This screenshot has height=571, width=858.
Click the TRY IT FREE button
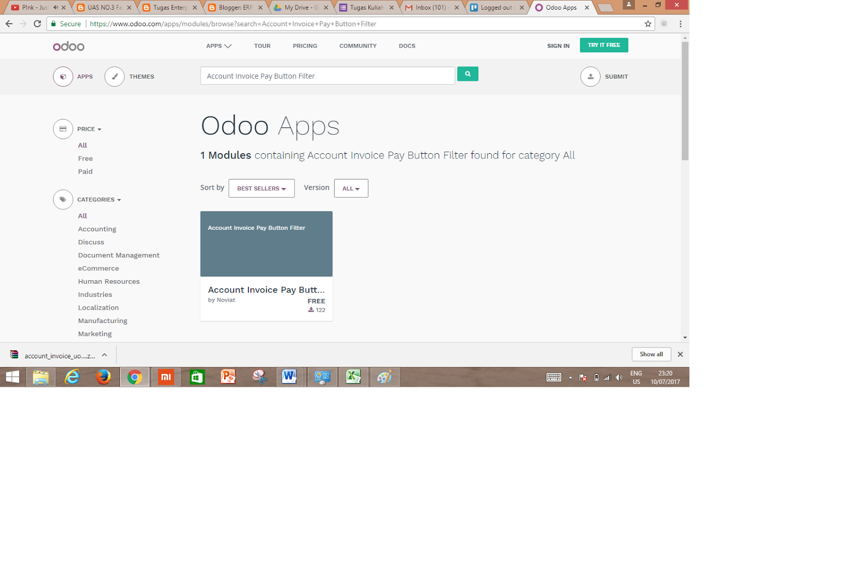[x=604, y=45]
